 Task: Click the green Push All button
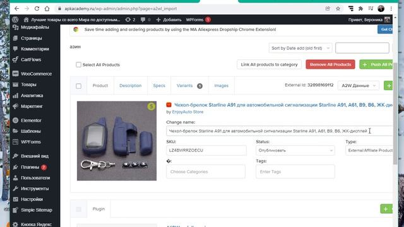coord(377,64)
